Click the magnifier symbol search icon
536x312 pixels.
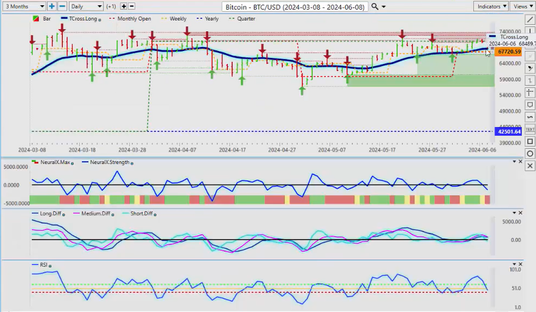click(375, 6)
